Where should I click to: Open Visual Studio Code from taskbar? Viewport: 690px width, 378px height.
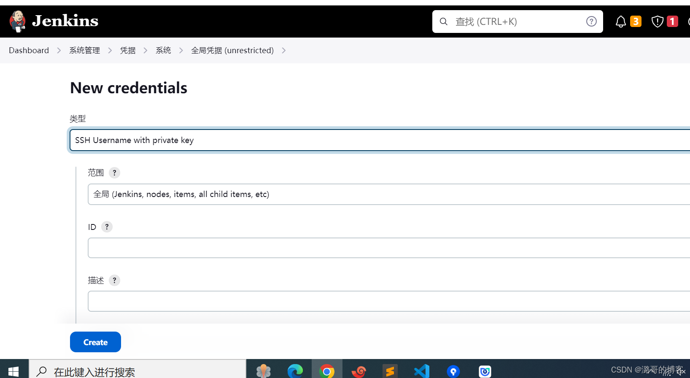point(422,371)
